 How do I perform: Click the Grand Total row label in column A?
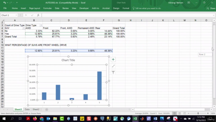coord(11,37)
